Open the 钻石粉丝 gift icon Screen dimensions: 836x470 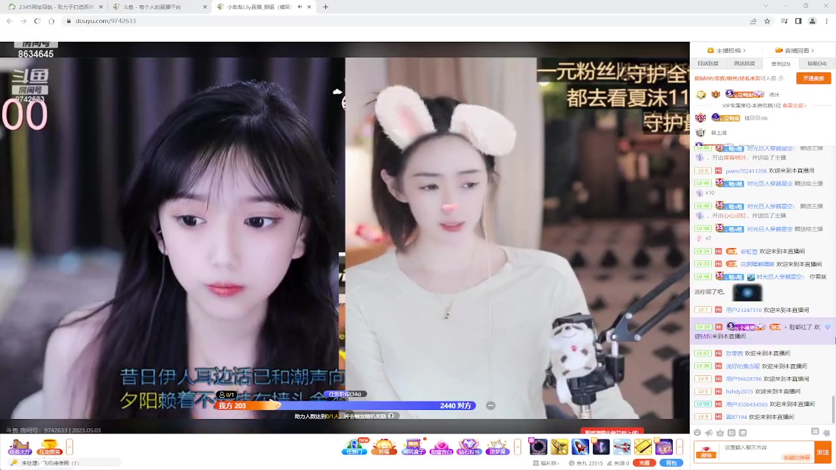click(469, 446)
